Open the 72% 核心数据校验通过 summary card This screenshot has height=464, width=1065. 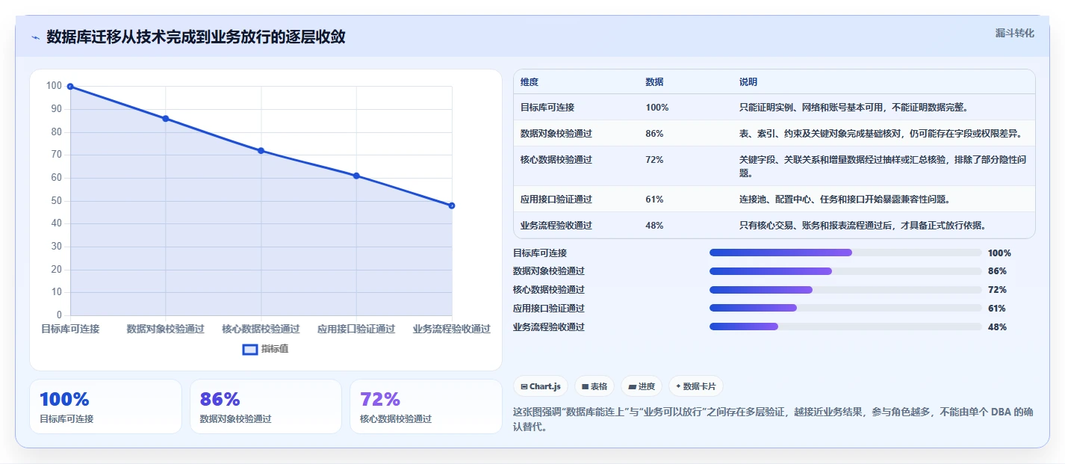(x=426, y=406)
